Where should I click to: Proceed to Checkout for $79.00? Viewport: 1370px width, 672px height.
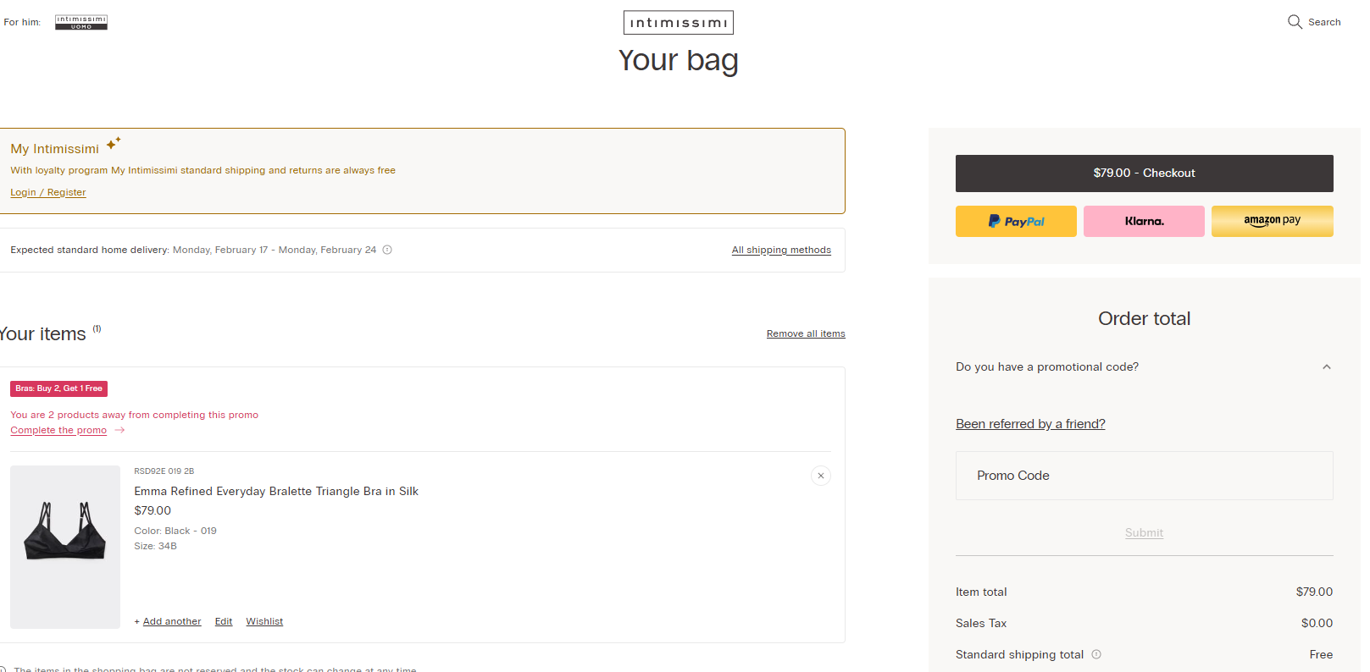[x=1144, y=173]
